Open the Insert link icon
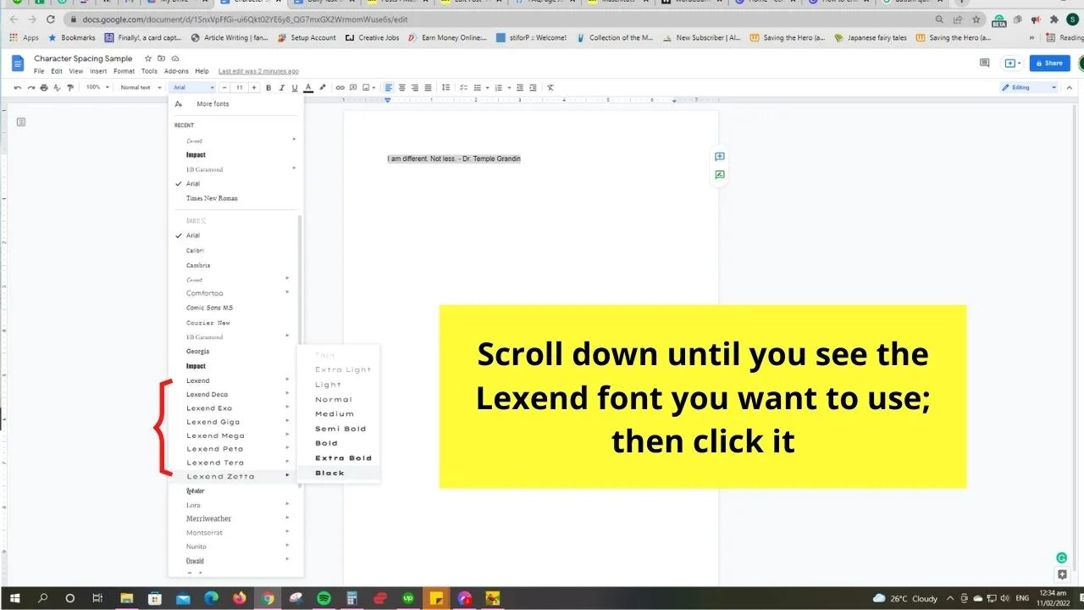 339,87
